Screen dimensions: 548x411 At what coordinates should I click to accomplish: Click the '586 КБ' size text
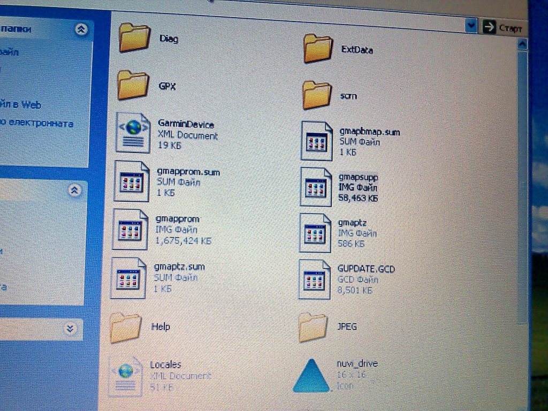point(351,243)
